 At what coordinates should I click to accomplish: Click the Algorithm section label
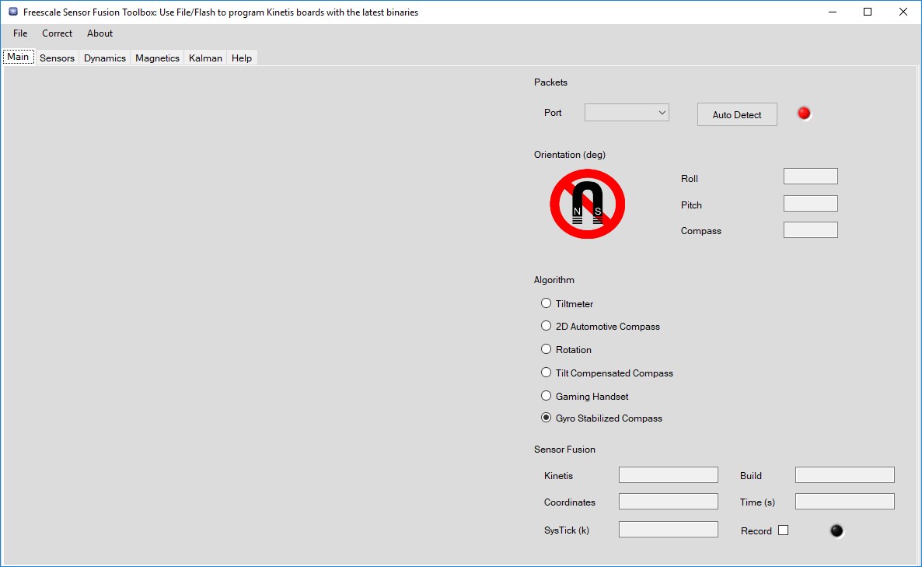(x=554, y=280)
